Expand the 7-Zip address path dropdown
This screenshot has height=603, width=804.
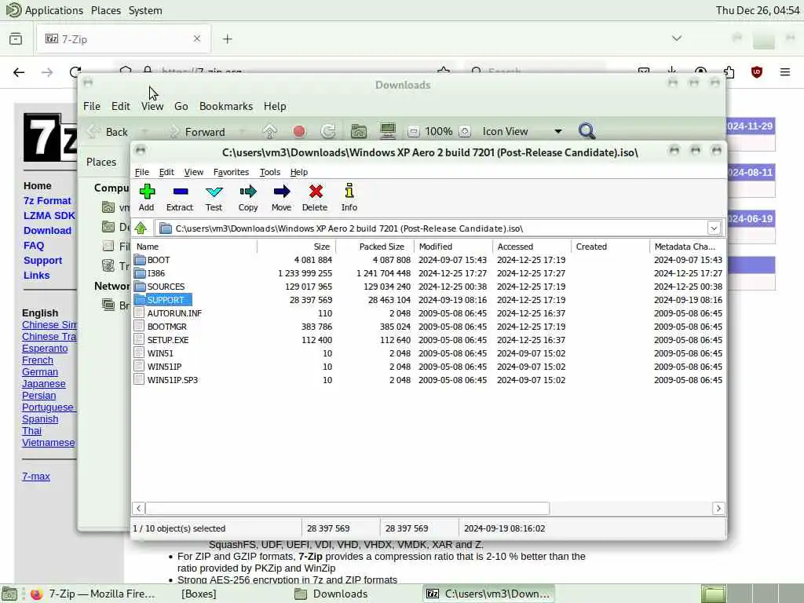(714, 228)
